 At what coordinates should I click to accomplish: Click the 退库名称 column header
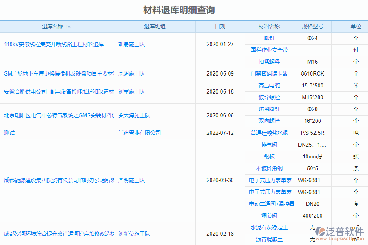(56, 26)
